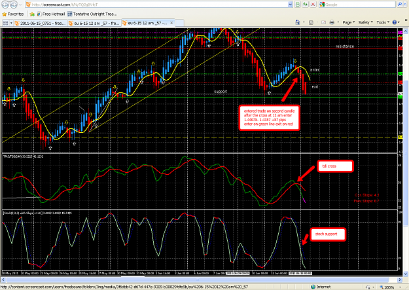The image size is (409, 290).
Task: Expand the Home button dropdown arrow
Action: coord(304,22)
